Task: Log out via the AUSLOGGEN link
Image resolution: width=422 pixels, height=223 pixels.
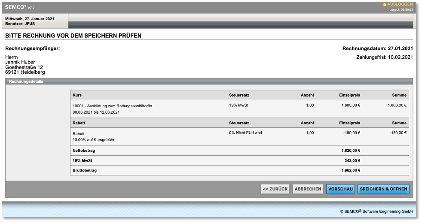Action: [x=400, y=4]
